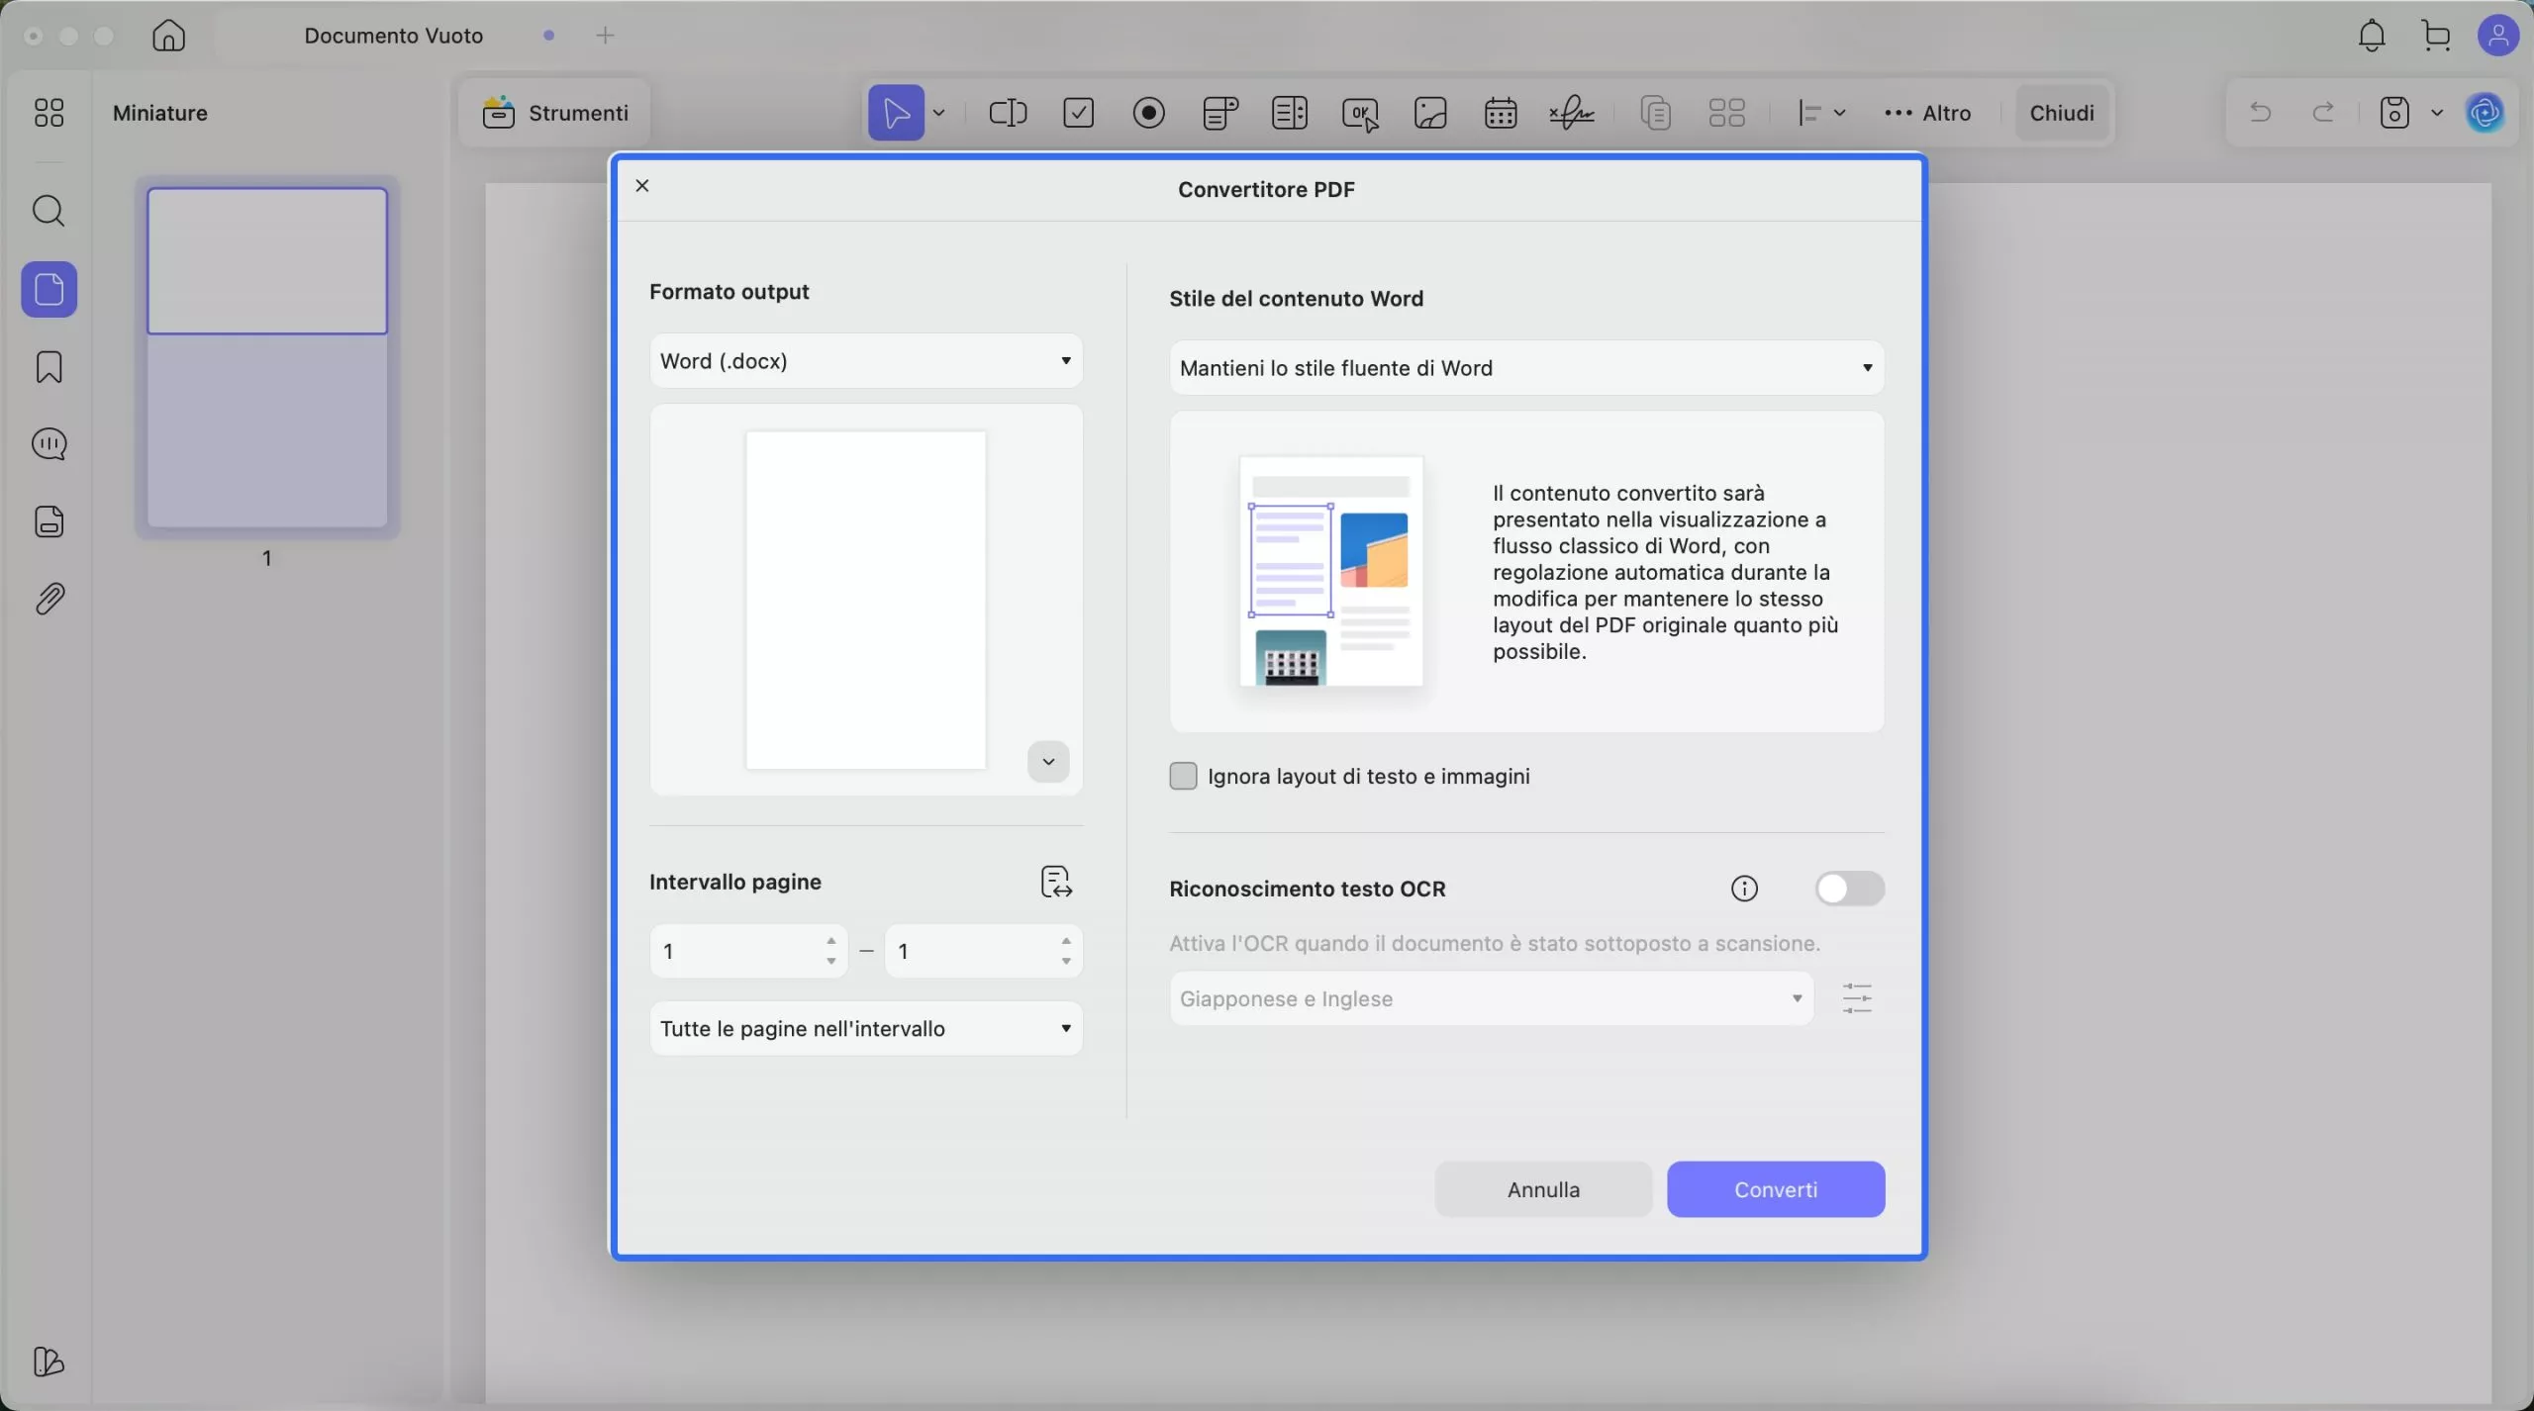This screenshot has height=1411, width=2534.
Task: Open the Word (.docx) format dropdown
Action: pos(865,360)
